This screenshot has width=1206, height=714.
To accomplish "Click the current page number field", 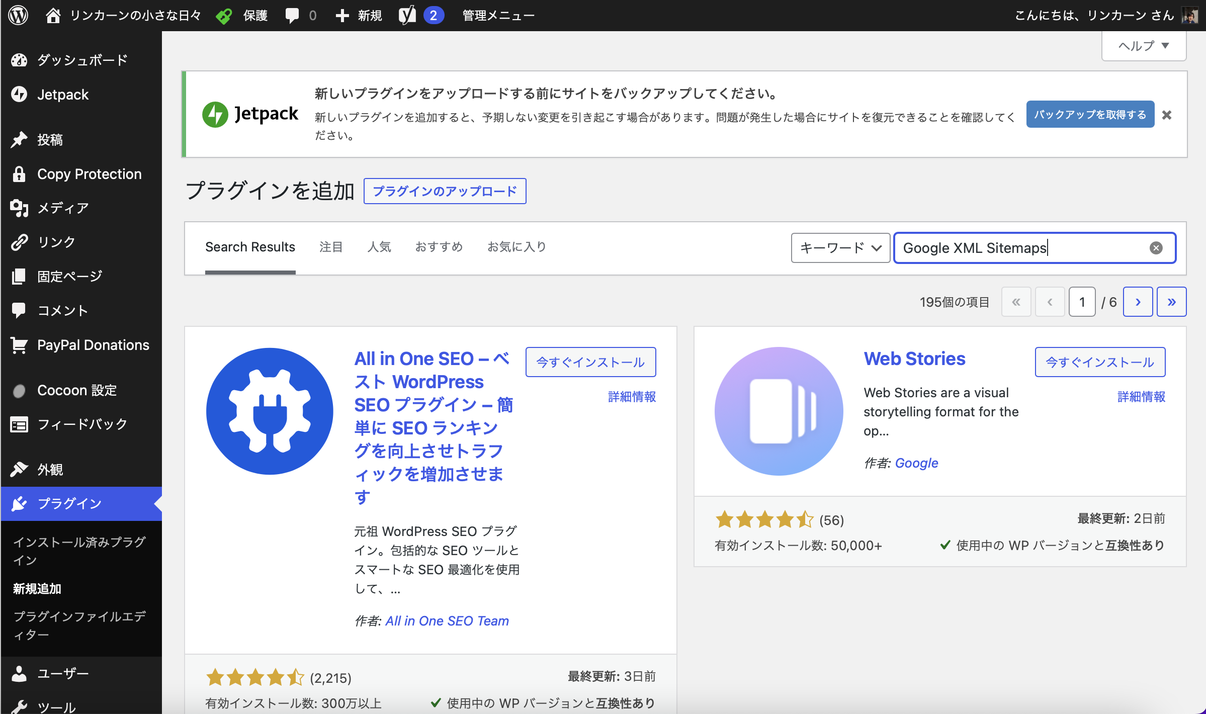I will coord(1082,302).
